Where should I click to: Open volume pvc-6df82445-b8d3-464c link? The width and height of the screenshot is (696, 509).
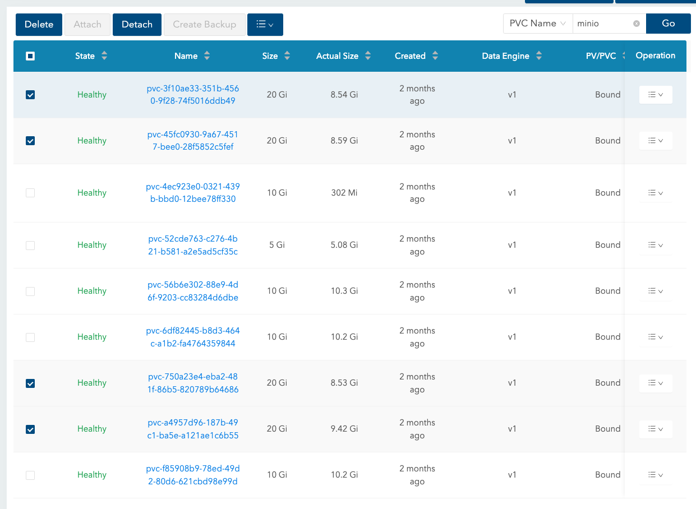tap(193, 337)
